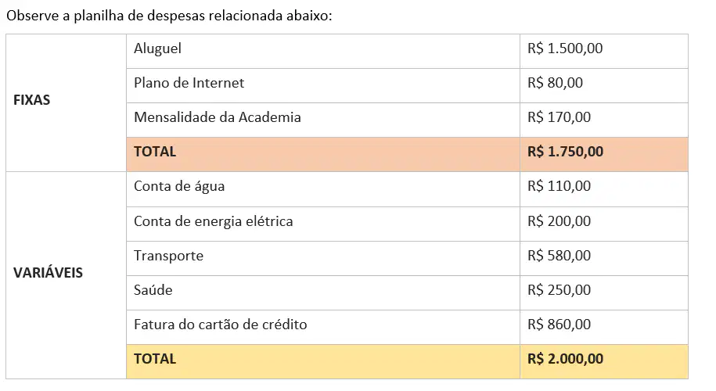Screen dimensions: 716x391
Task: Click the Transporte expense cell
Action: pyautogui.click(x=323, y=259)
